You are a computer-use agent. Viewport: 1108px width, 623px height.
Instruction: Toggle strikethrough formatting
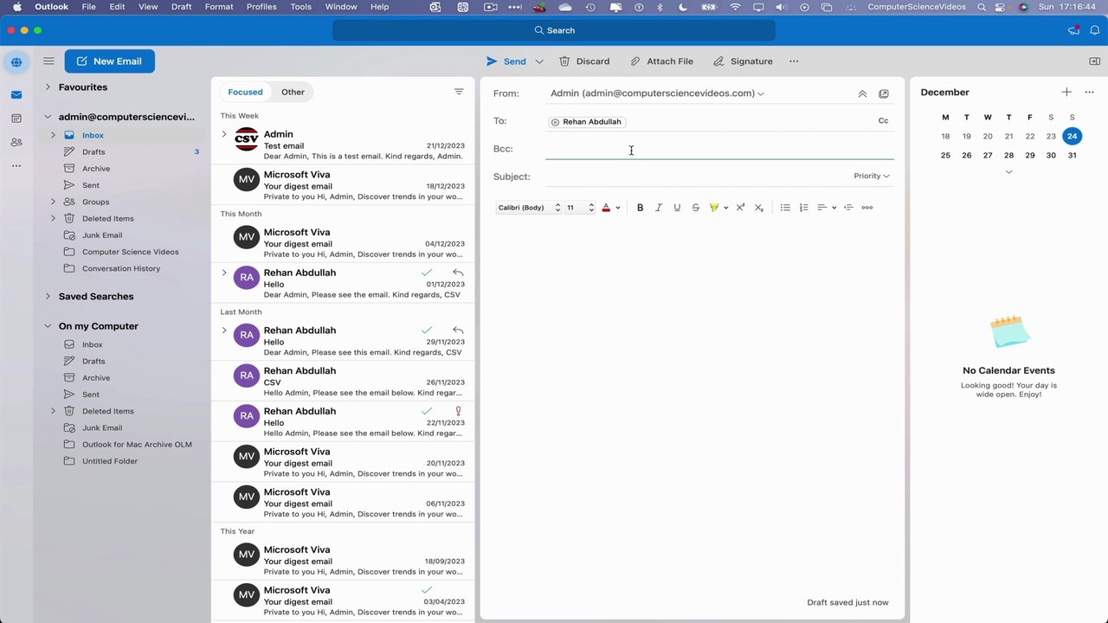(x=695, y=208)
